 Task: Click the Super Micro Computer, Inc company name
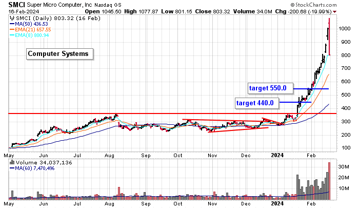coord(59,5)
